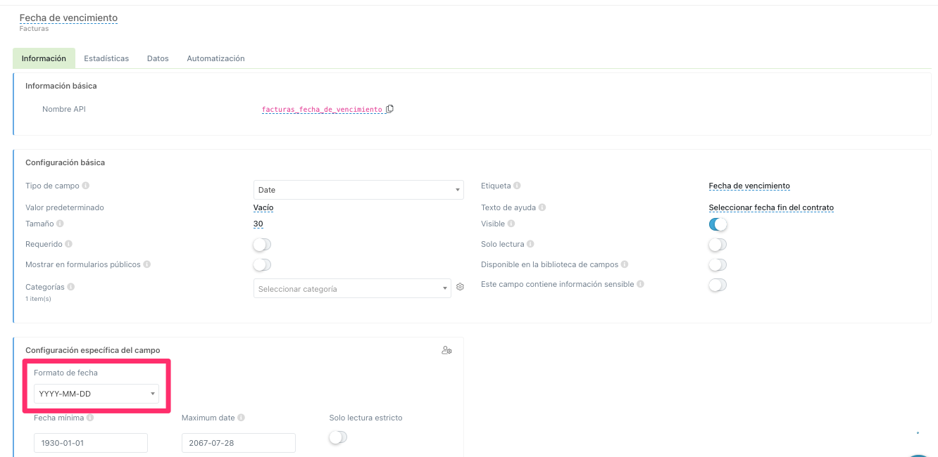Enable the Requerido toggle
Viewport: 938px width, 457px height.
point(262,245)
